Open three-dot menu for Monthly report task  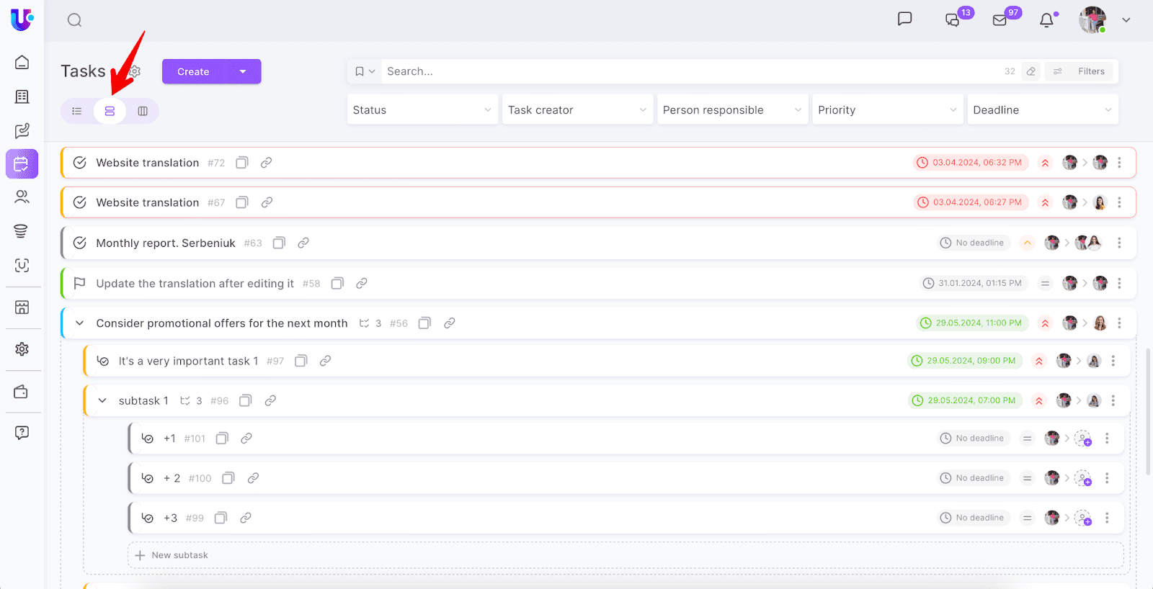1119,243
